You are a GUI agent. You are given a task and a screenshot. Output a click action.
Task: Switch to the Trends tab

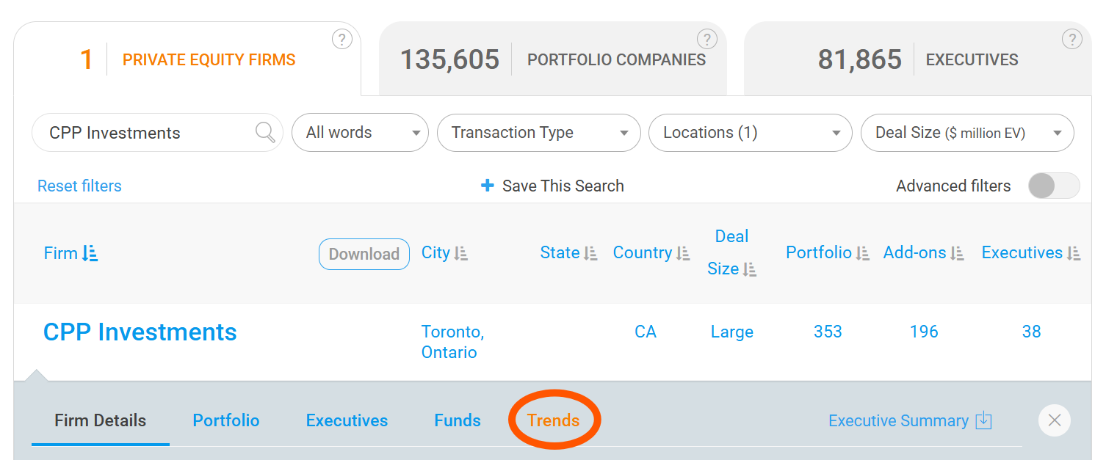[553, 420]
